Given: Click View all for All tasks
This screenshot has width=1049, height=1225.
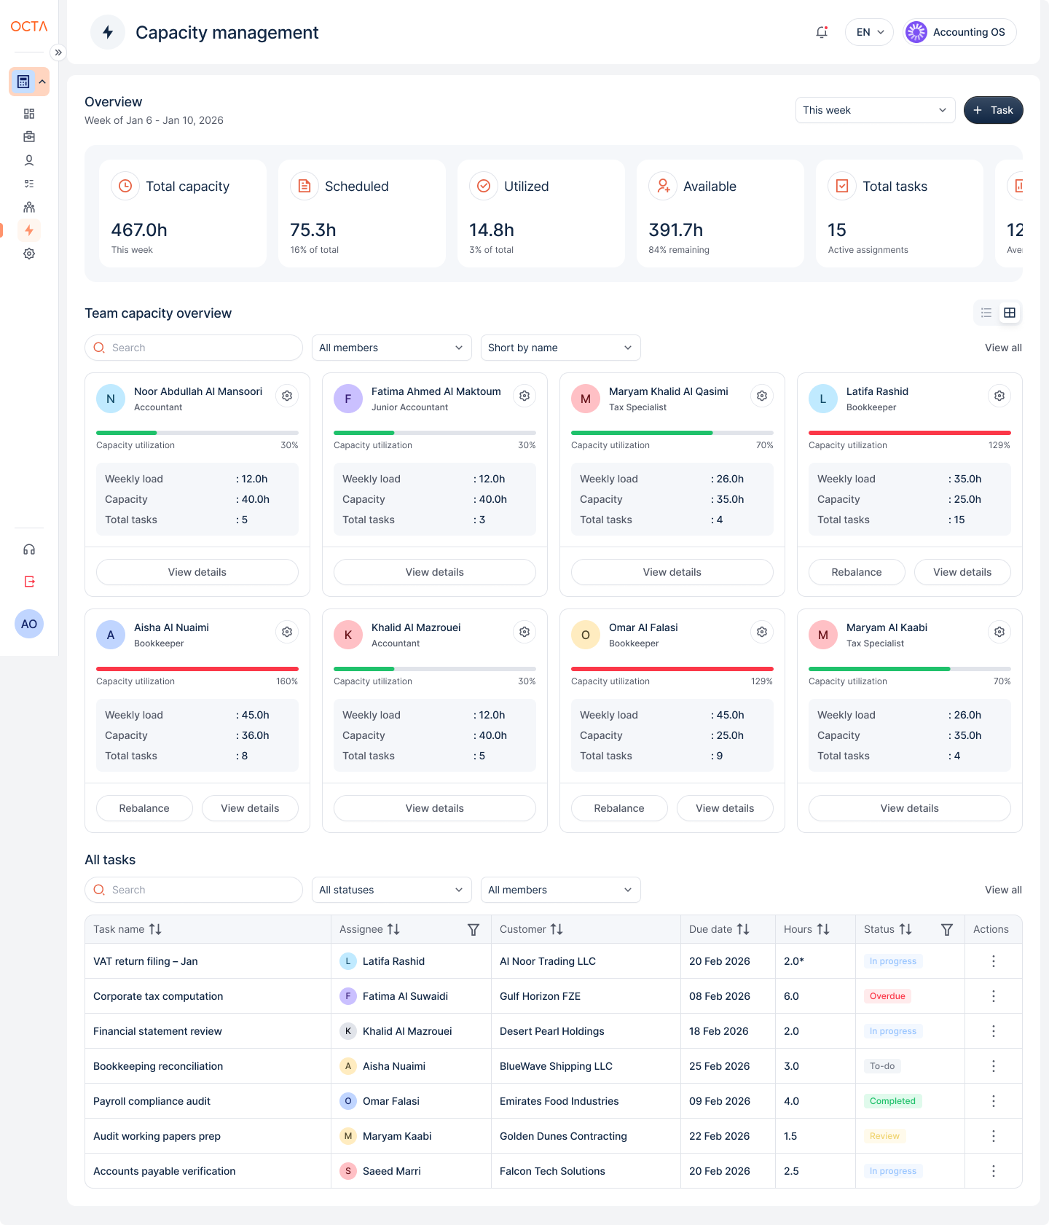Looking at the screenshot, I should pyautogui.click(x=1003, y=890).
